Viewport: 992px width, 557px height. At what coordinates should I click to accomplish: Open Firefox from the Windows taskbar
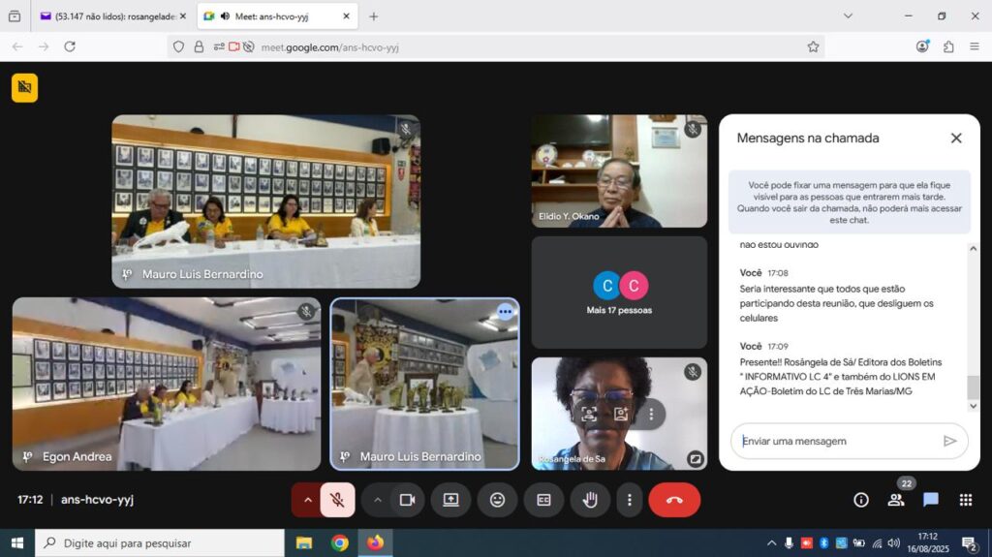pos(375,542)
